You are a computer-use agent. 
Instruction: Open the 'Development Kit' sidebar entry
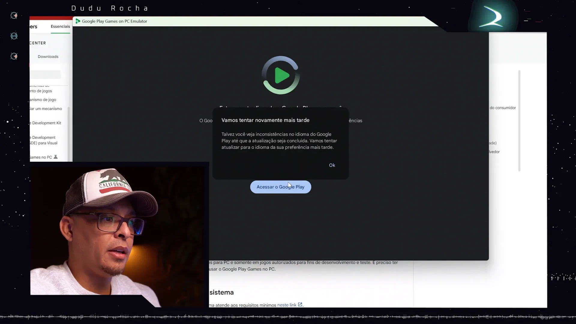click(x=45, y=123)
